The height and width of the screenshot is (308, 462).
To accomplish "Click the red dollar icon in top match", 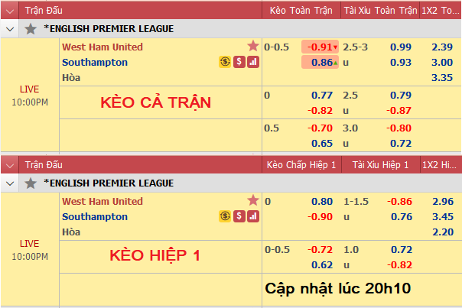I will coord(239,62).
